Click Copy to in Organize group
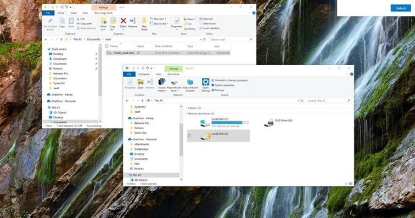 coord(113,24)
